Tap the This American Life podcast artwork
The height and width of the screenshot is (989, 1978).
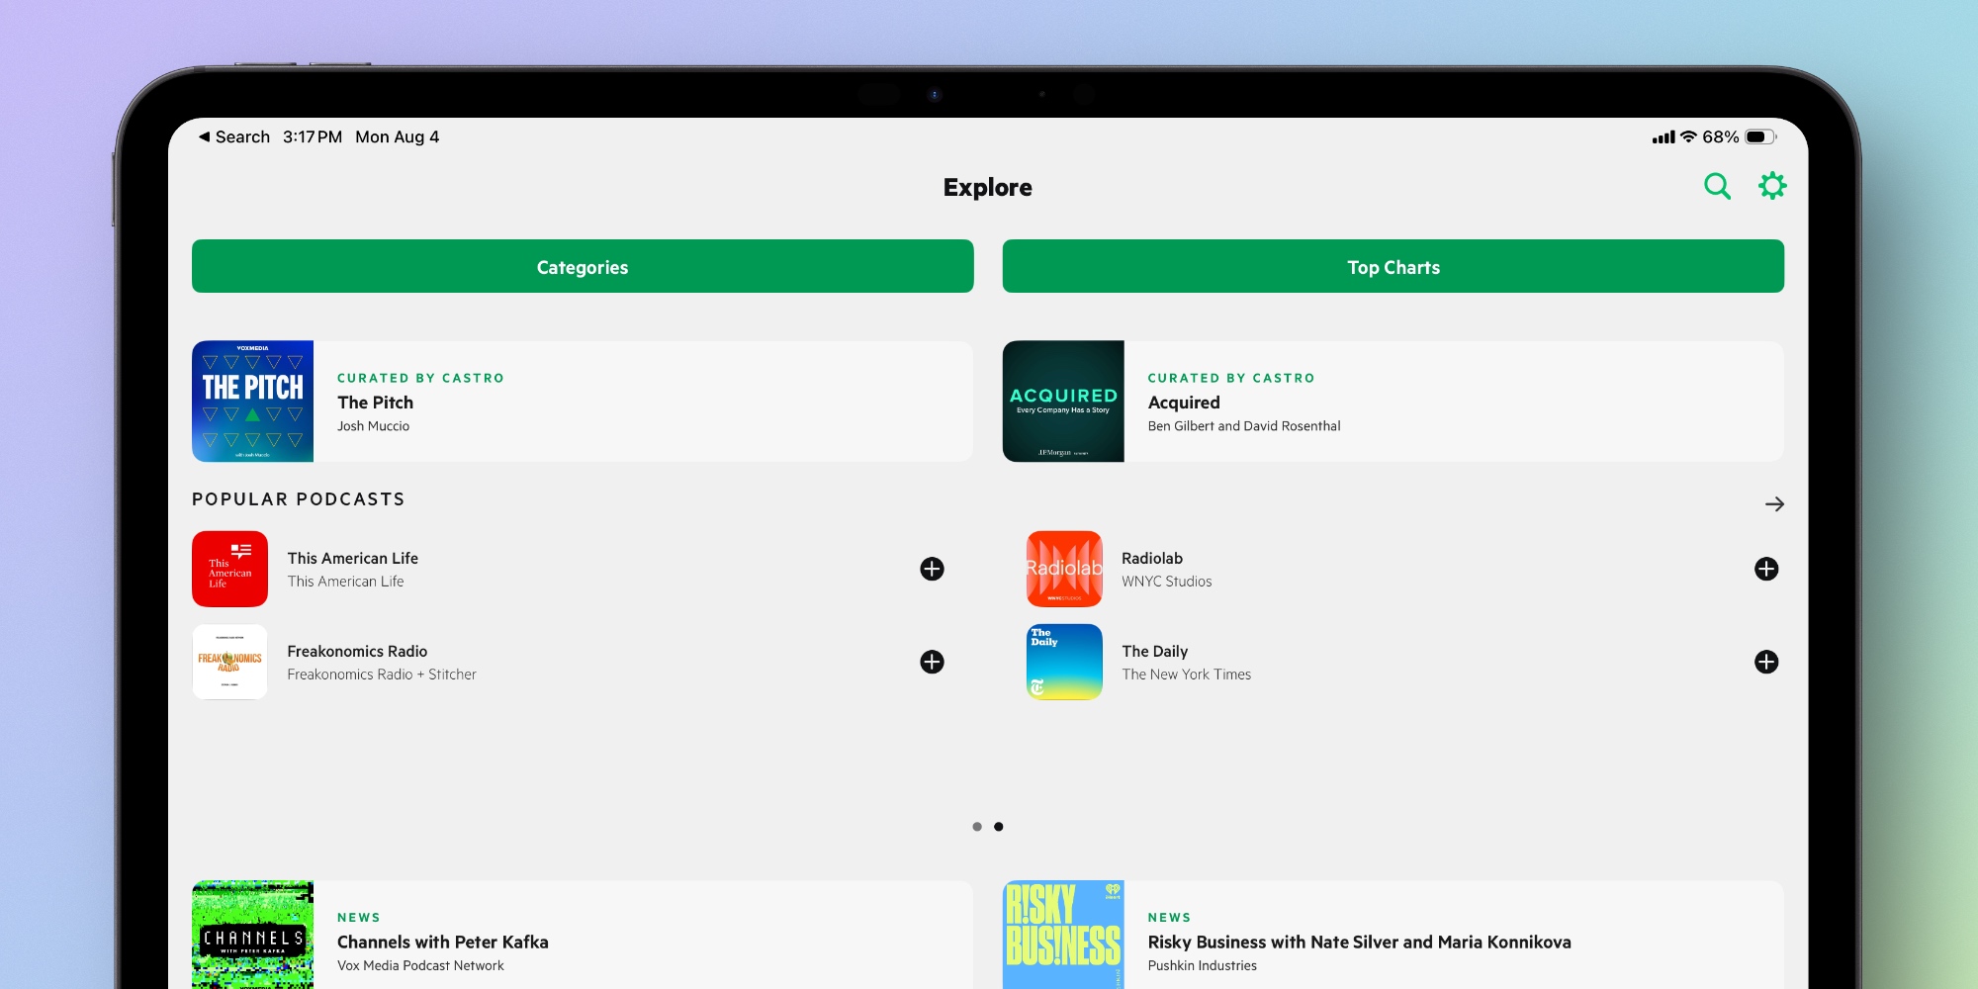coord(229,569)
